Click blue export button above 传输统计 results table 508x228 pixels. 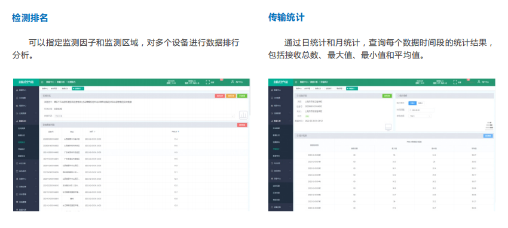coord(488,136)
